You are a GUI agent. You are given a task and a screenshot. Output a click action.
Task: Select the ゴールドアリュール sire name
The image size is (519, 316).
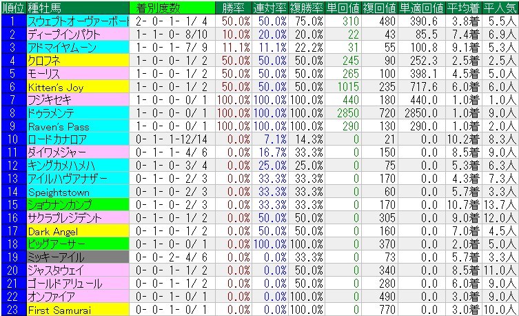(78, 284)
